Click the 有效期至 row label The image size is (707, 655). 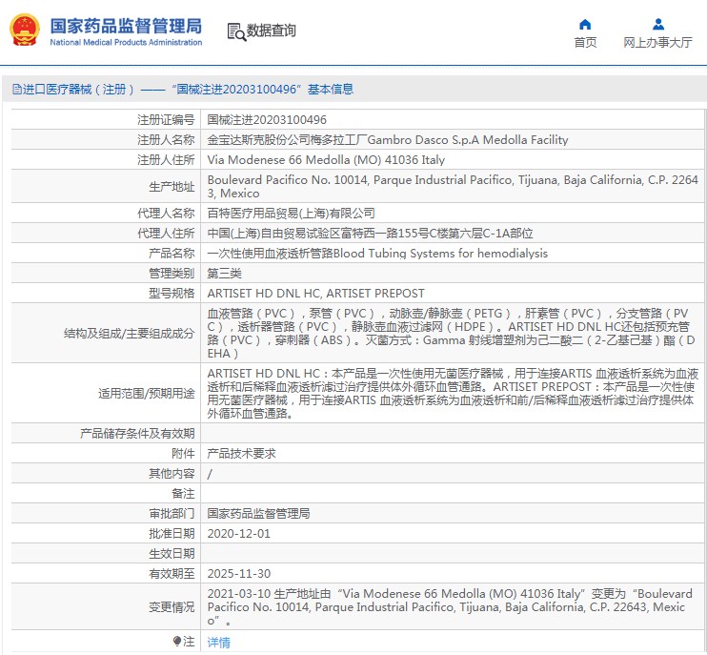tap(172, 573)
